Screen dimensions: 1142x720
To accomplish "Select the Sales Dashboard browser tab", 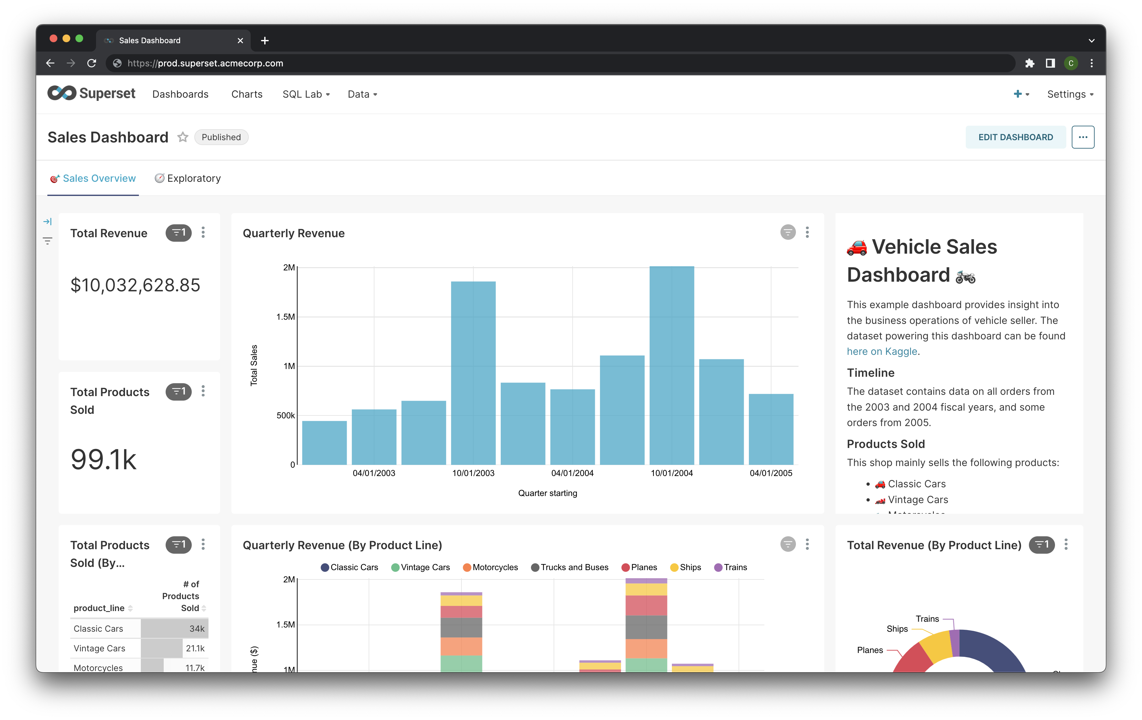I will [x=174, y=41].
